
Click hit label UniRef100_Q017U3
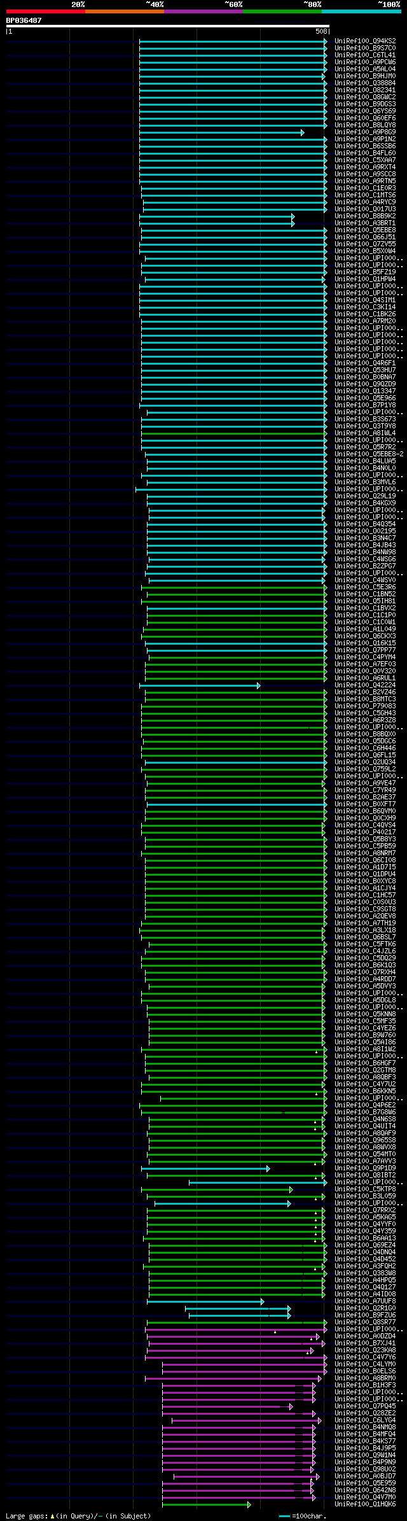(x=365, y=209)
